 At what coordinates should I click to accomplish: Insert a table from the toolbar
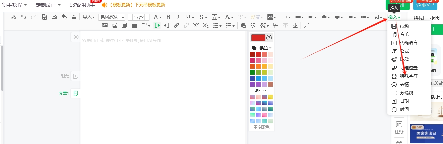134,25
